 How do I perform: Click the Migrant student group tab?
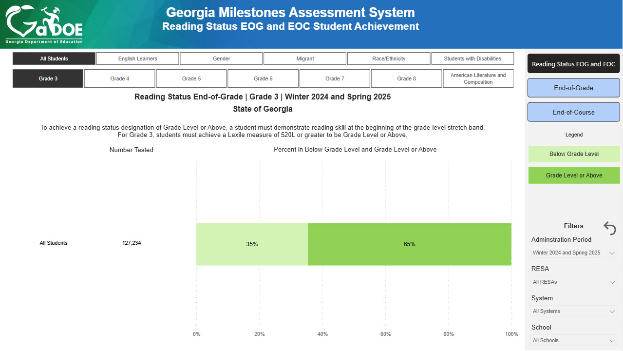[304, 58]
